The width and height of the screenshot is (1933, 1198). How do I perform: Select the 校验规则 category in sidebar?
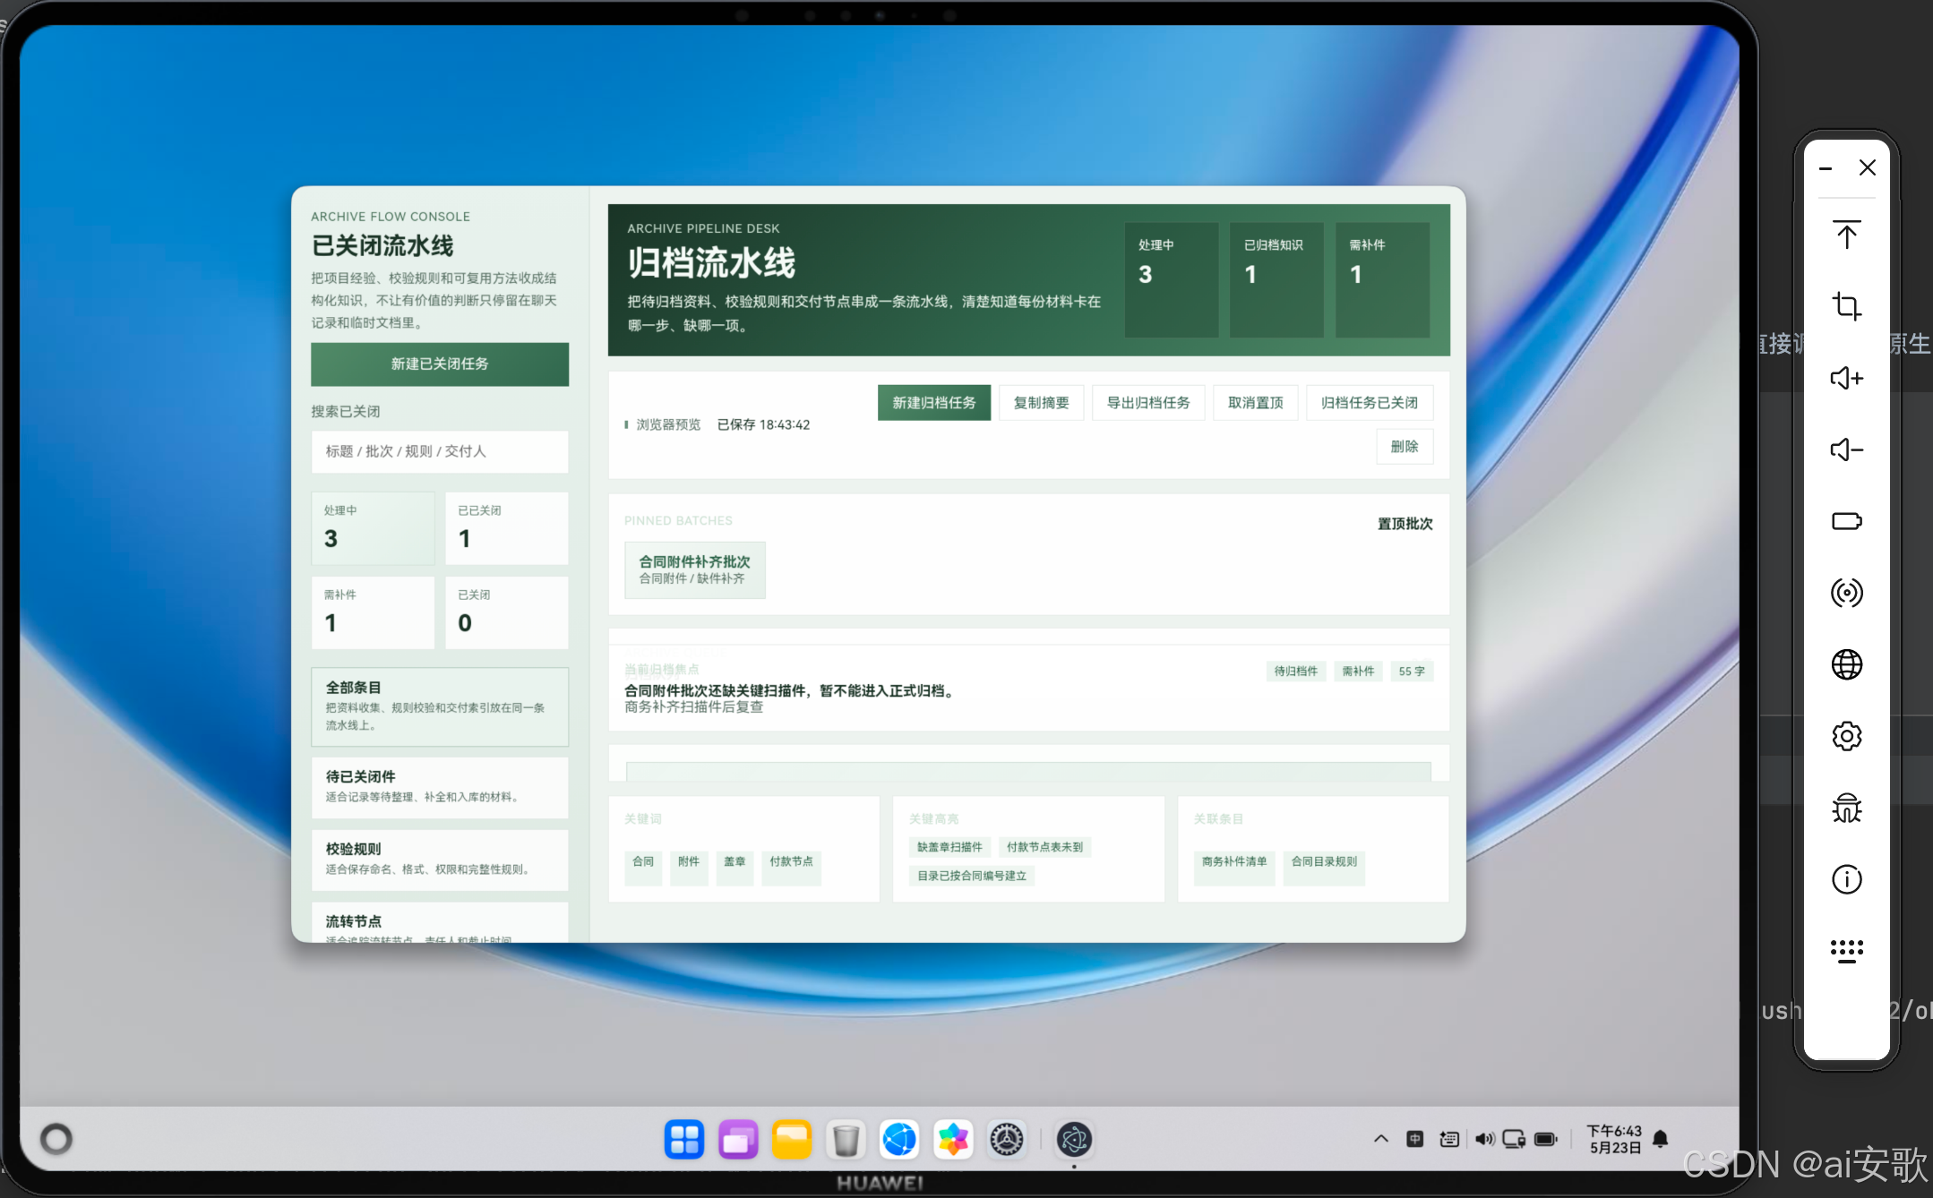(x=439, y=859)
